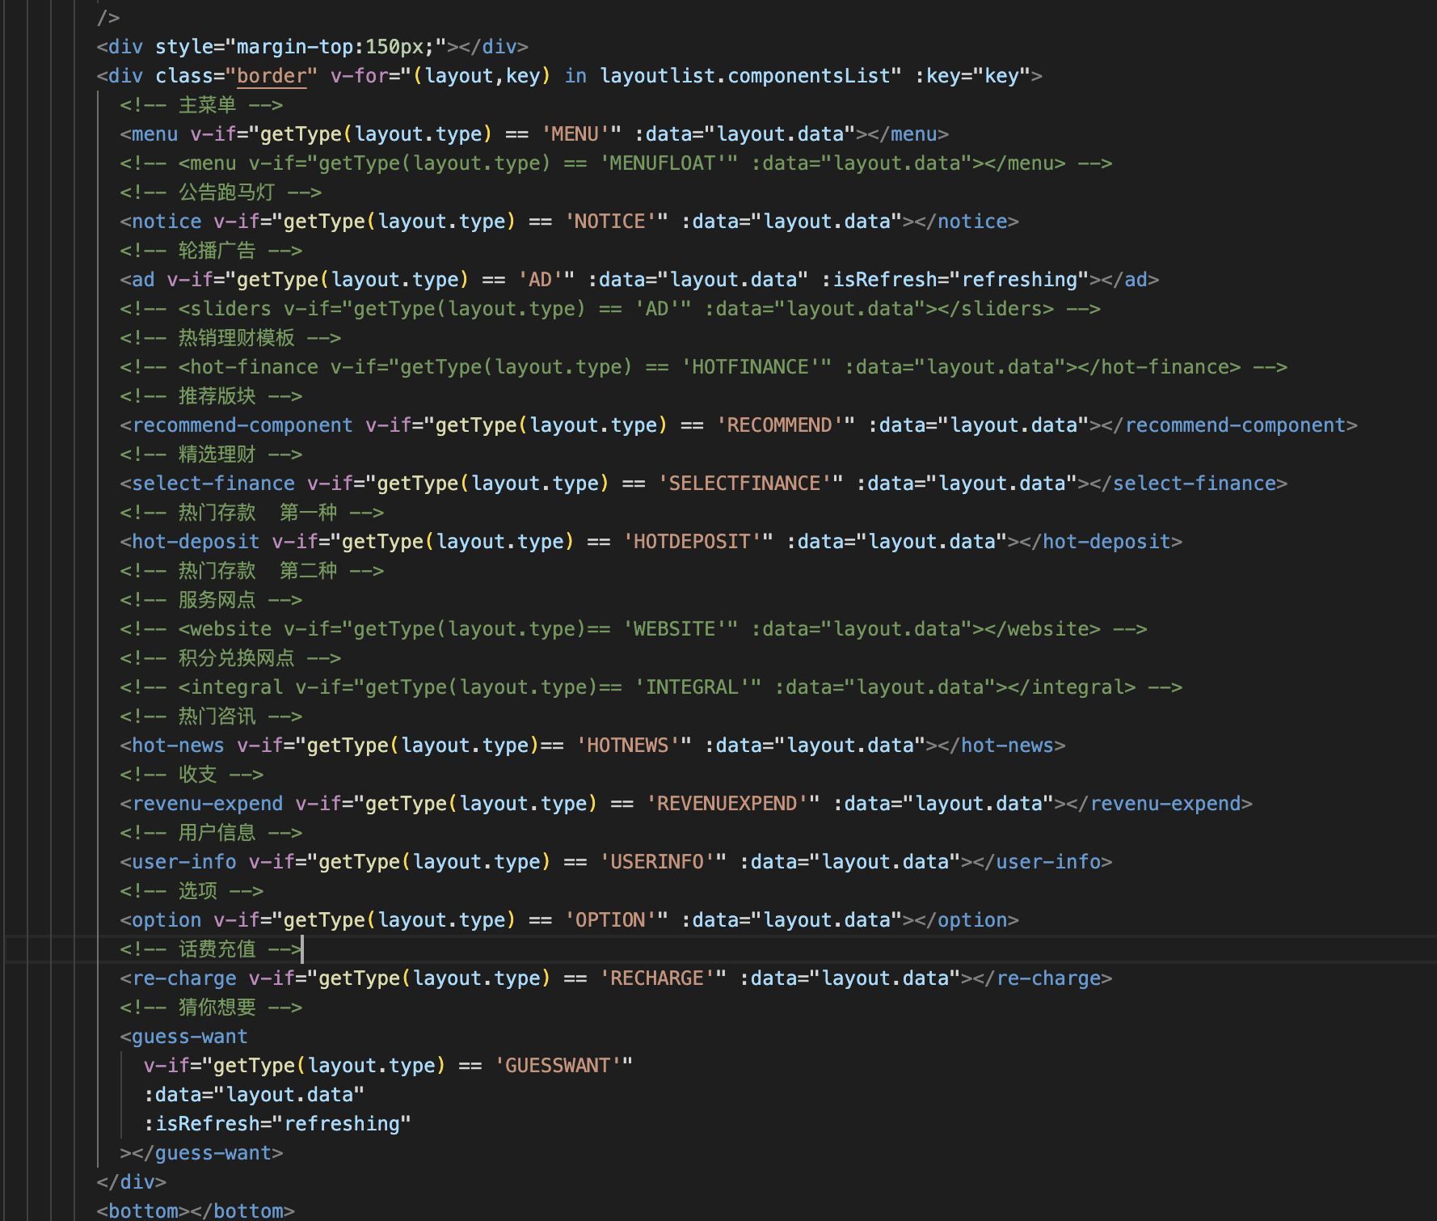Click the 'HOTNEWS' string literal

pyautogui.click(x=628, y=746)
